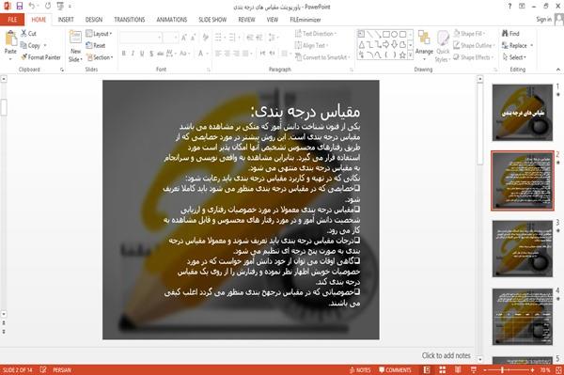564x375 pixels.
Task: Click the Start From Beginning icon in the title bar
Action: (x=60, y=7)
